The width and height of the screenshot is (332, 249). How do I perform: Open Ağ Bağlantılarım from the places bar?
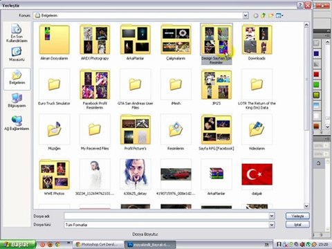(x=17, y=123)
